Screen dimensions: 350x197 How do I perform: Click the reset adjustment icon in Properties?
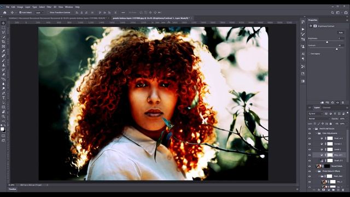[332, 102]
